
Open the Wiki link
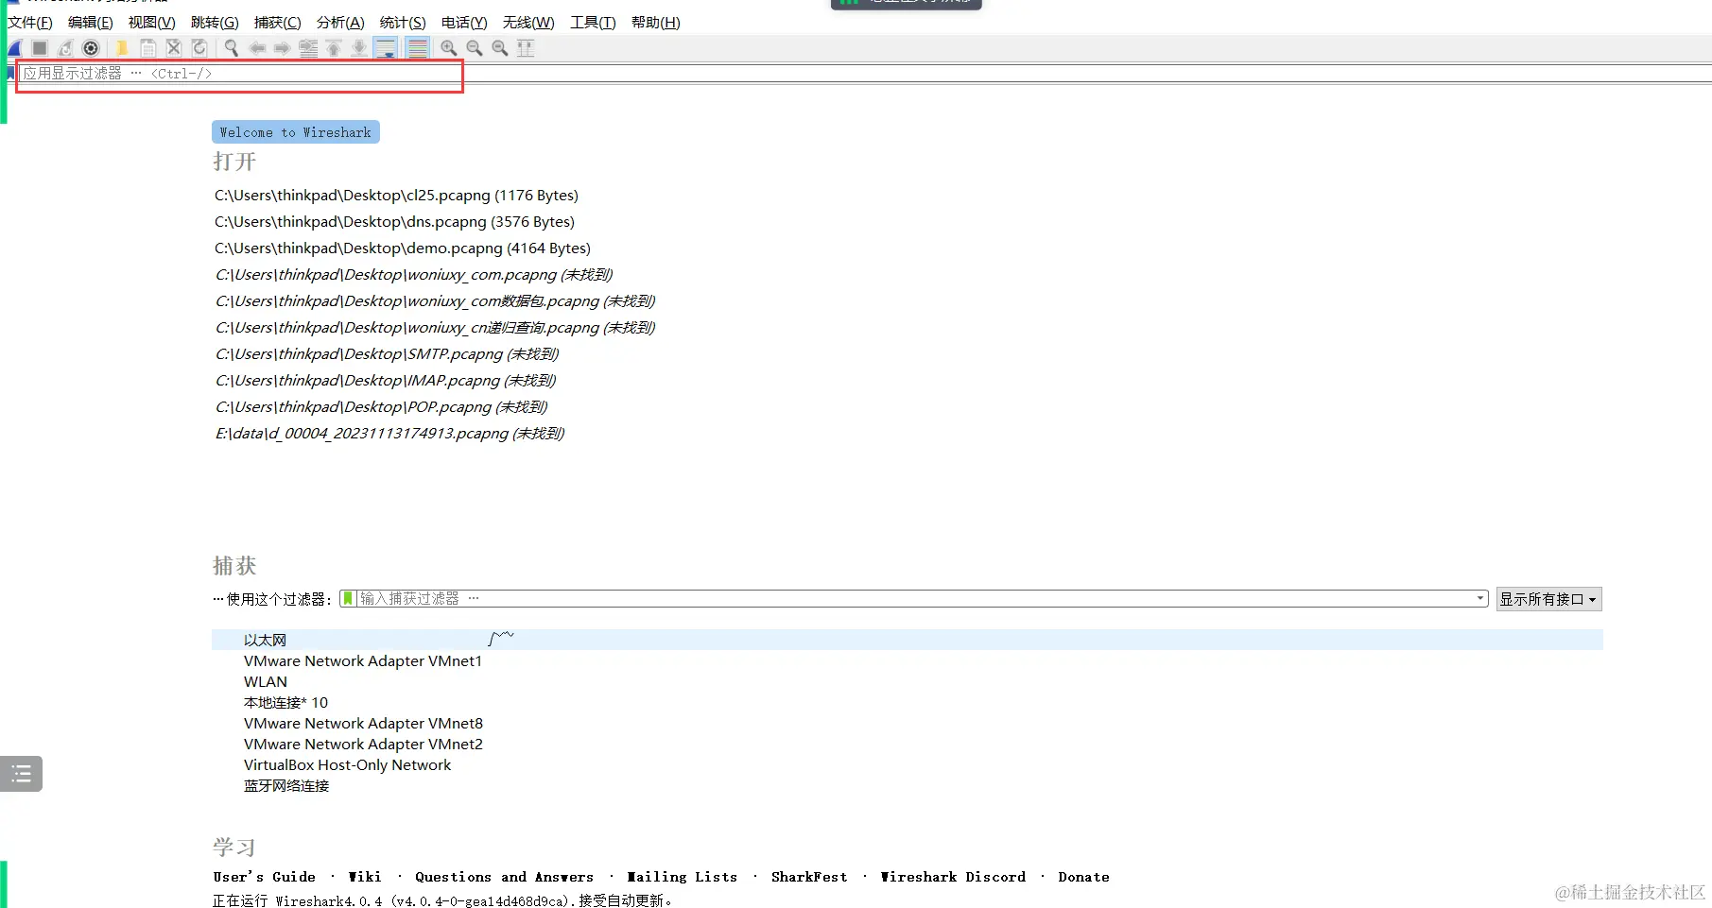[x=365, y=877]
